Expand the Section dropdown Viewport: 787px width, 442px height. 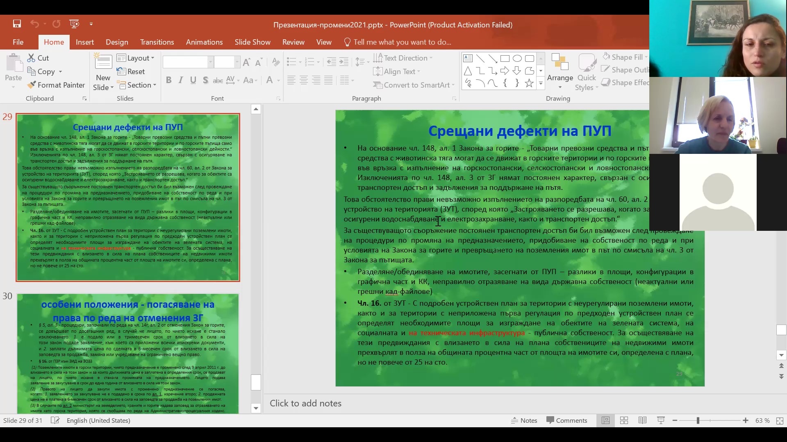coord(137,85)
